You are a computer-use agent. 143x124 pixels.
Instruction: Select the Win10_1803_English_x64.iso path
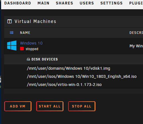pyautogui.click(x=82, y=76)
